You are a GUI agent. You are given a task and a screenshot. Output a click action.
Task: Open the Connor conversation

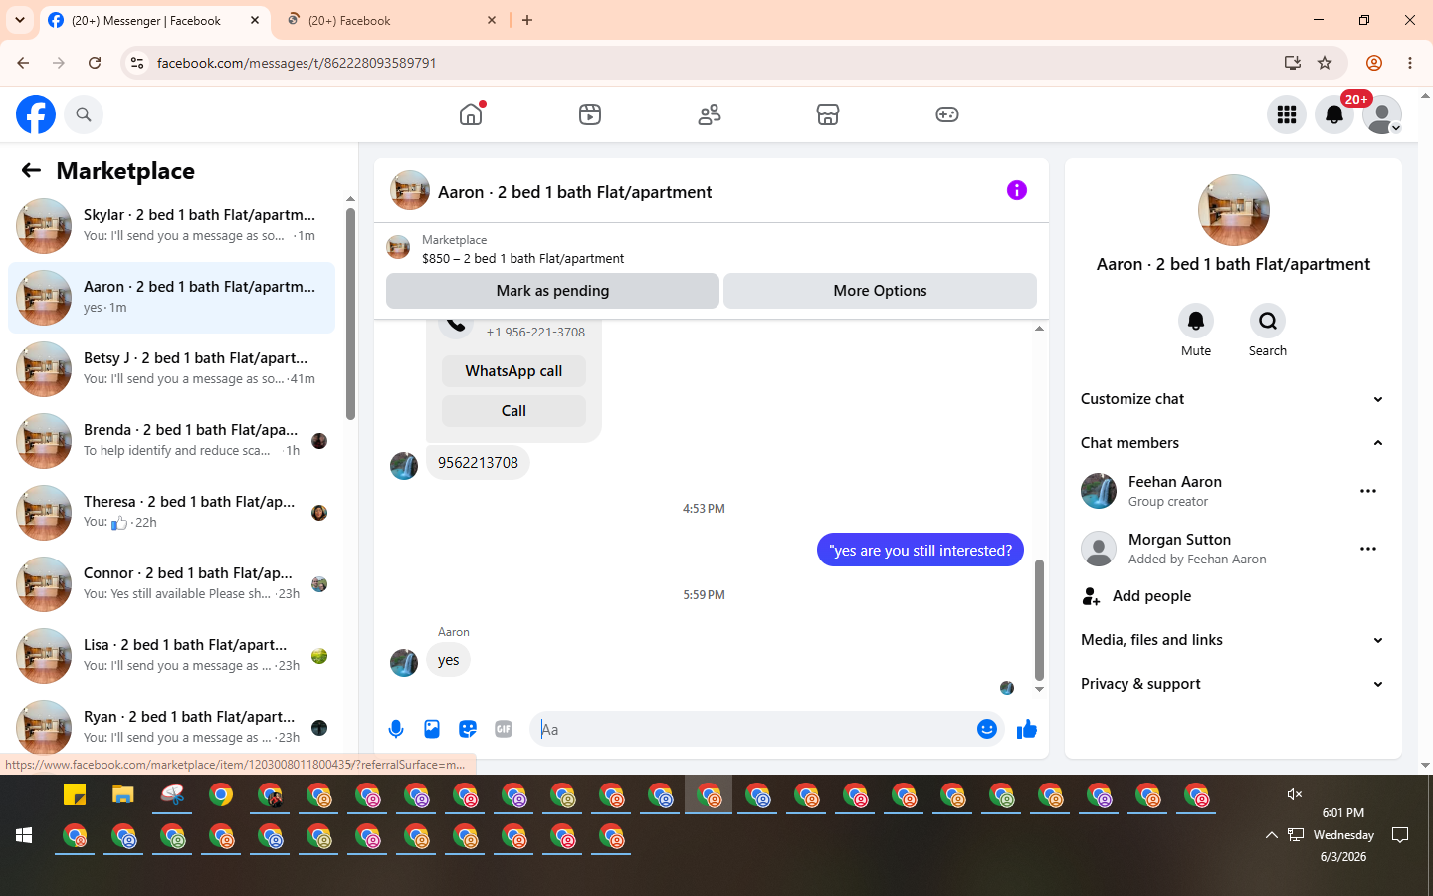[171, 584]
